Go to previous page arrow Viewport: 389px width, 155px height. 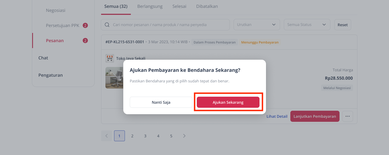pyautogui.click(x=107, y=136)
